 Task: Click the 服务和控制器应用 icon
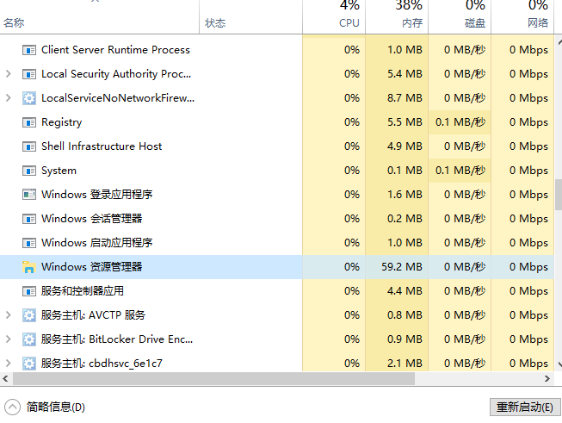pos(29,291)
